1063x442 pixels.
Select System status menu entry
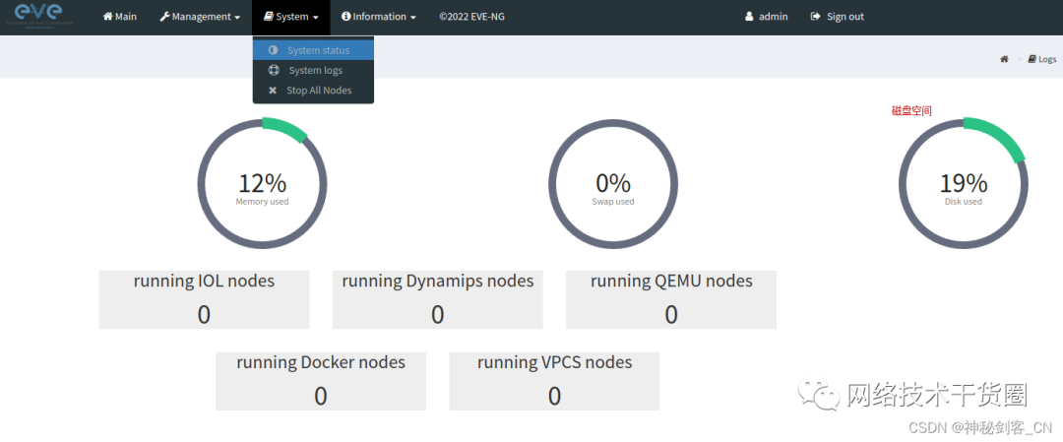coord(318,50)
